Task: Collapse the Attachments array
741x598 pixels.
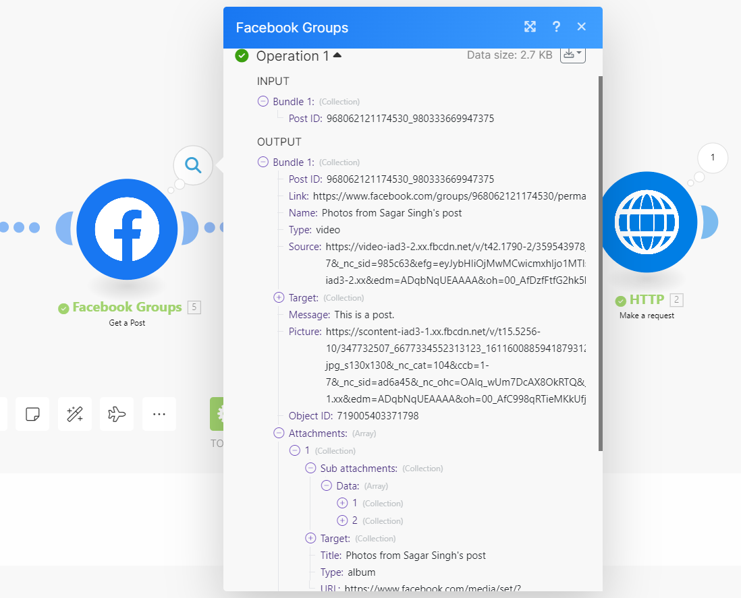Action: tap(279, 433)
